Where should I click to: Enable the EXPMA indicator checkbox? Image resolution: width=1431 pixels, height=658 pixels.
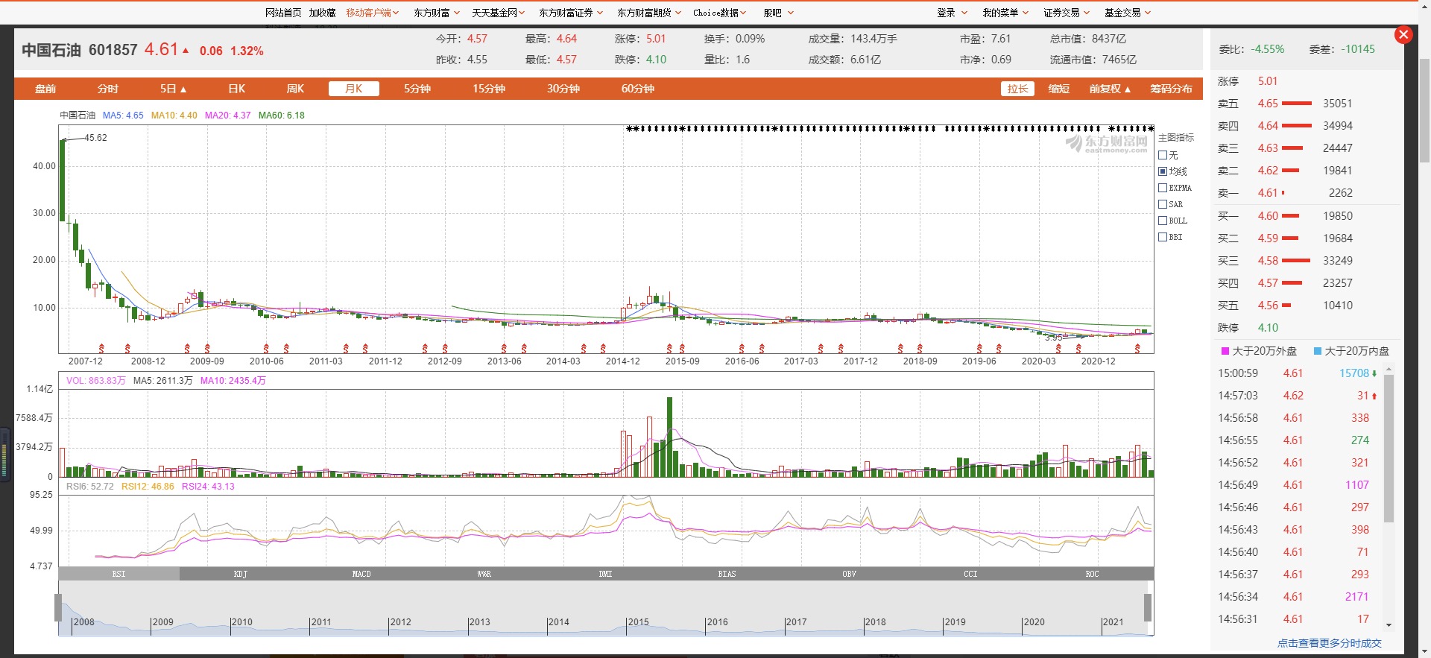[1163, 188]
